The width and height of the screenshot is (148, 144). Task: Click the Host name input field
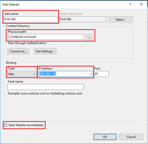point(45,87)
